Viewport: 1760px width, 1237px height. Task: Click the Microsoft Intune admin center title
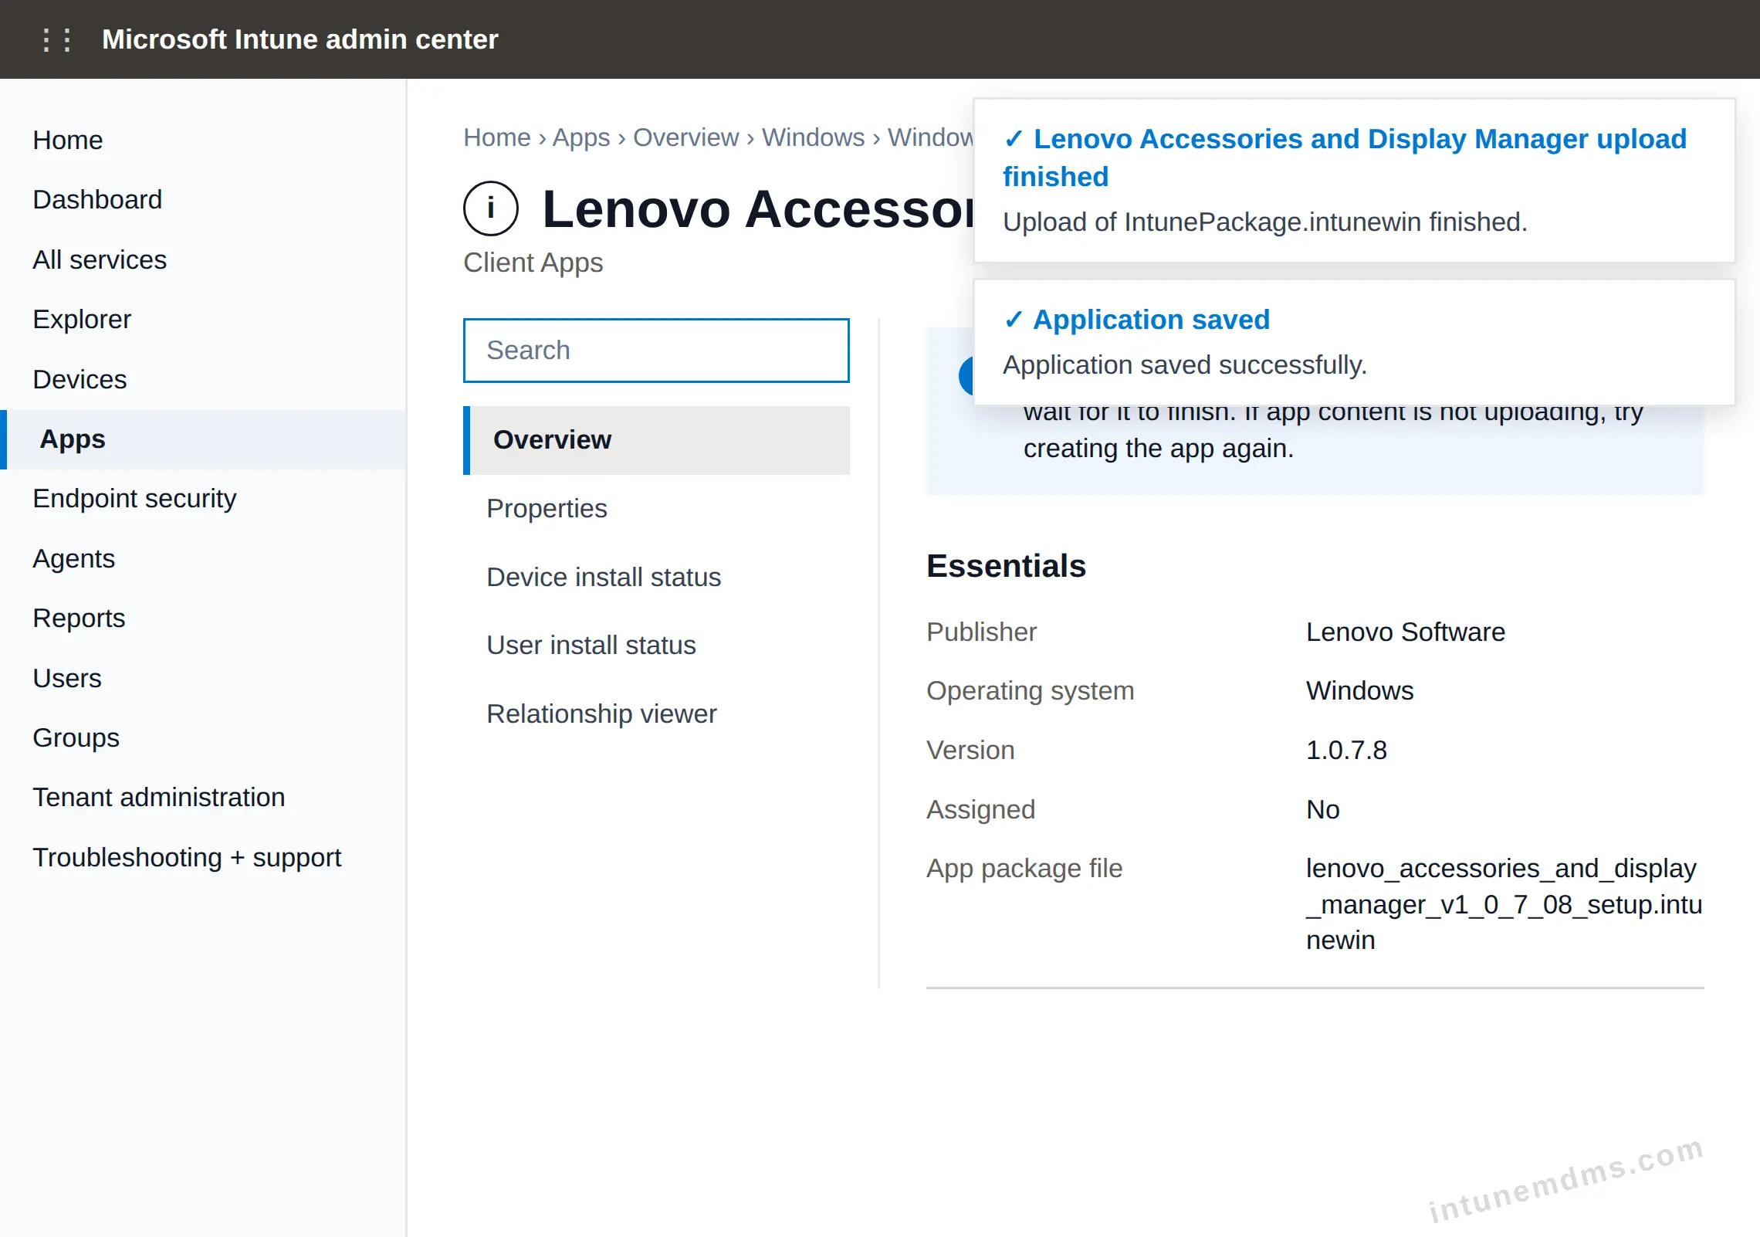(300, 39)
